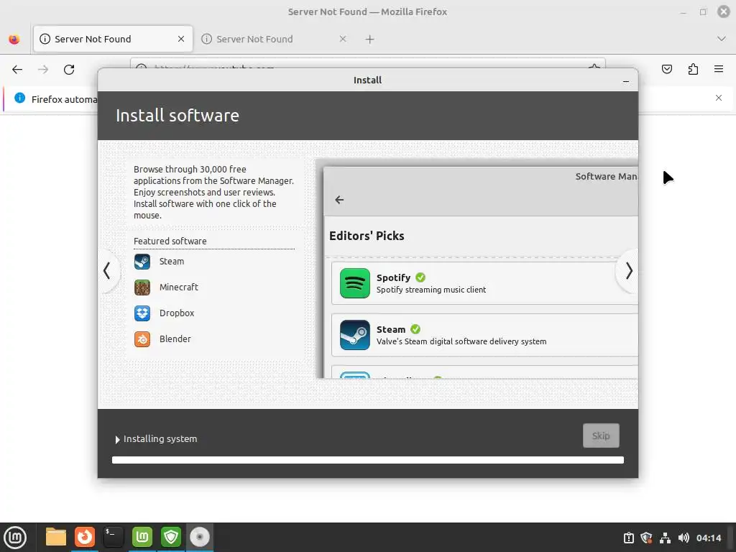Viewport: 736px width, 552px height.
Task: Open the network tray icon
Action: (665, 538)
